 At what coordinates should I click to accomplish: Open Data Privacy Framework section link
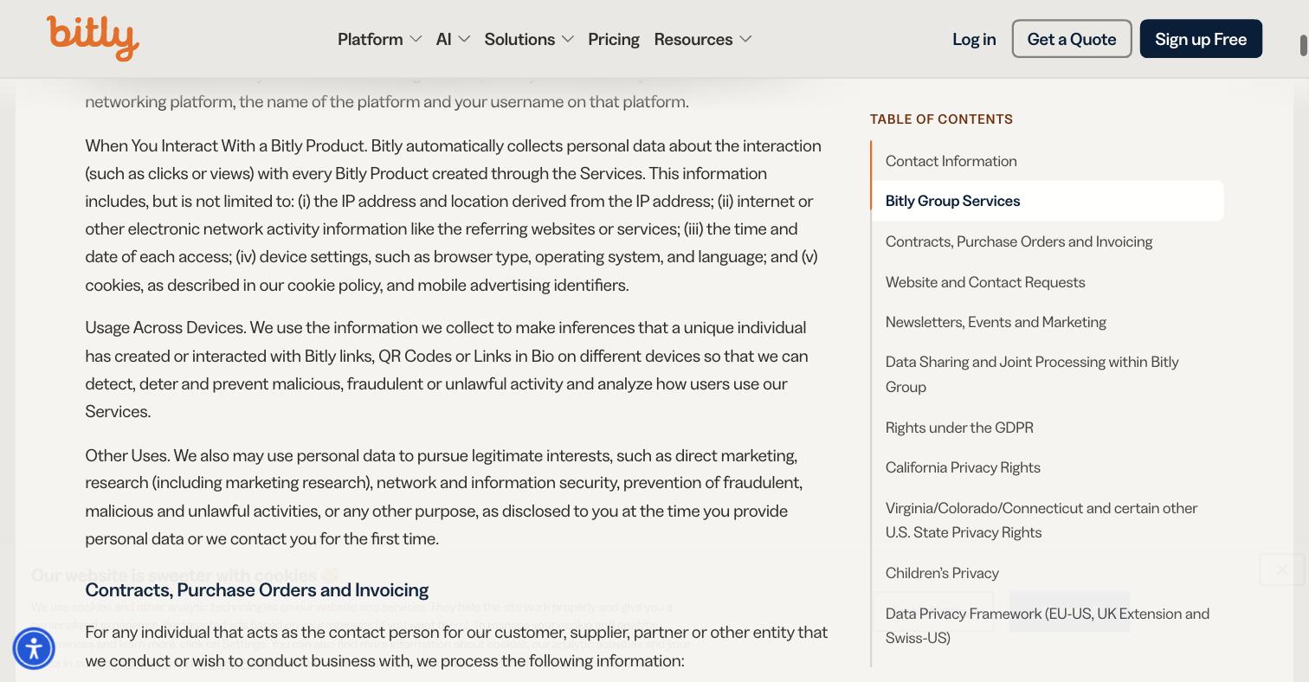1047,626
